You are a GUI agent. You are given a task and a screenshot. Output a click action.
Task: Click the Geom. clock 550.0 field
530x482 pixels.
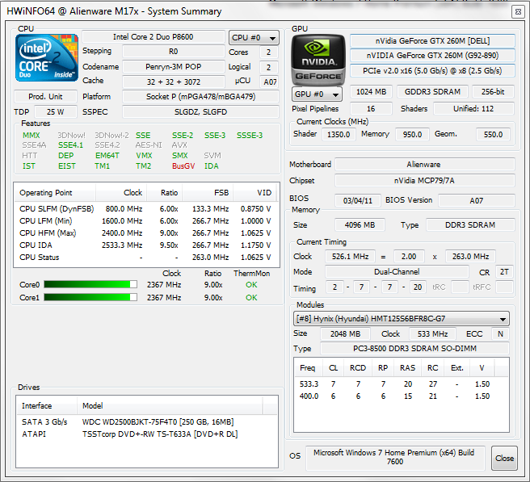(x=493, y=135)
